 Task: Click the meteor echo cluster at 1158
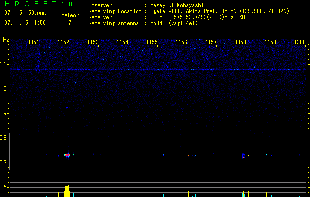[x=243, y=156]
